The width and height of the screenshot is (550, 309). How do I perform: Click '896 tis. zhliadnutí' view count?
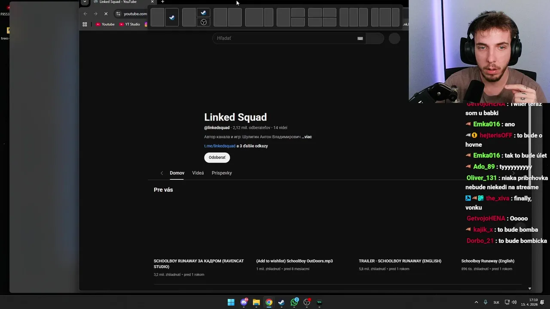pyautogui.click(x=475, y=269)
